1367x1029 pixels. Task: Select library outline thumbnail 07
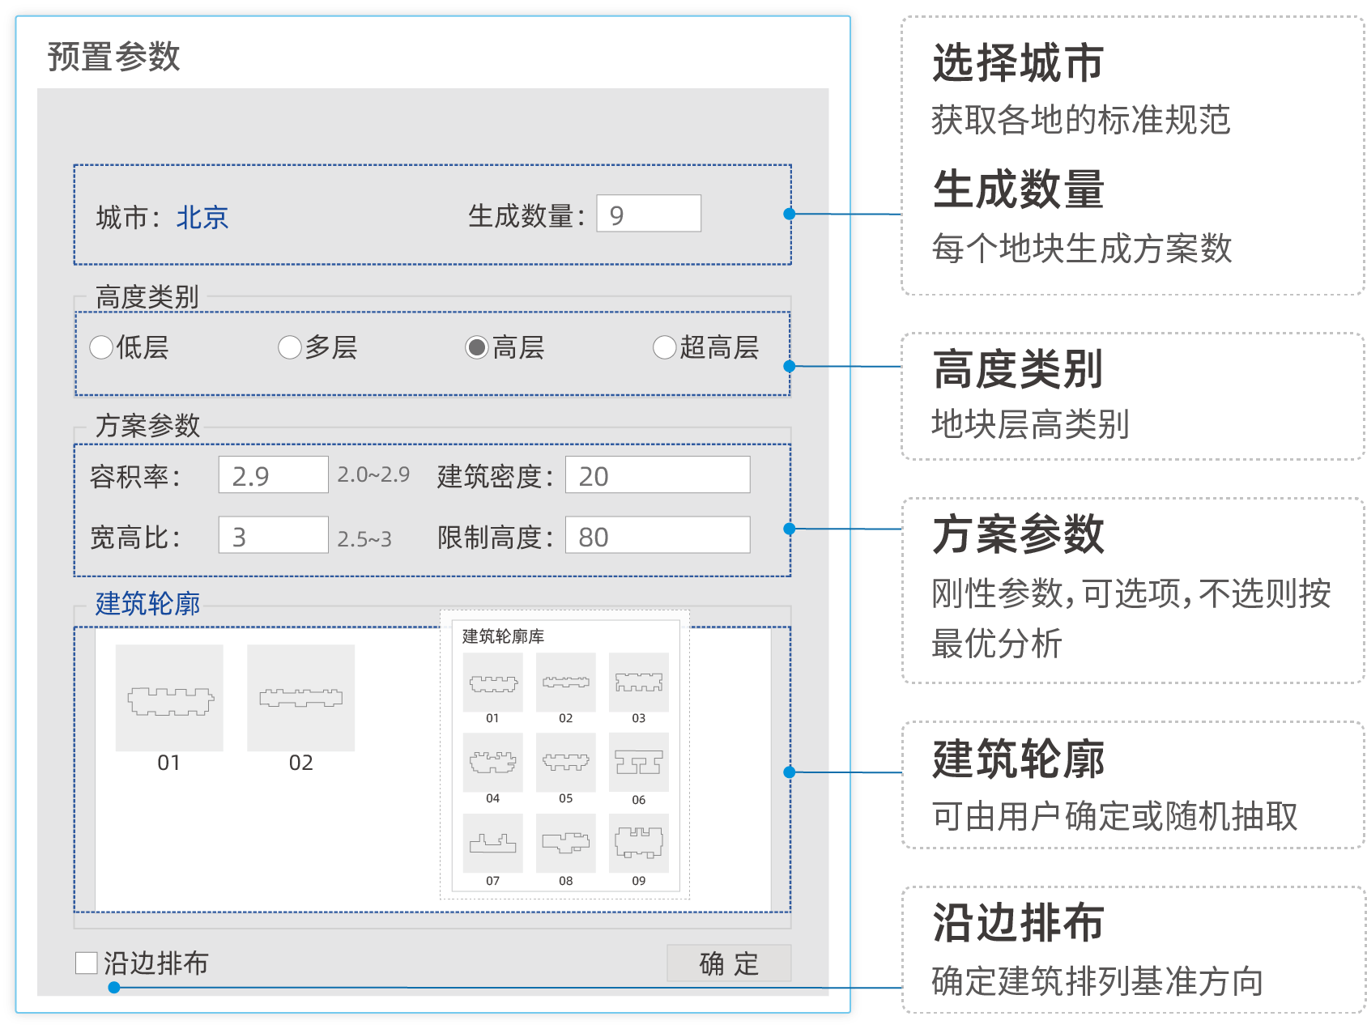point(492,843)
